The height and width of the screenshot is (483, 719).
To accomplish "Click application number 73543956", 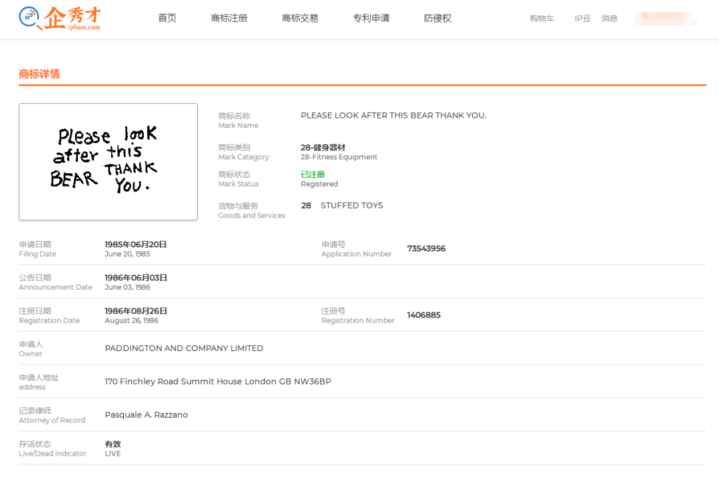I will point(426,248).
